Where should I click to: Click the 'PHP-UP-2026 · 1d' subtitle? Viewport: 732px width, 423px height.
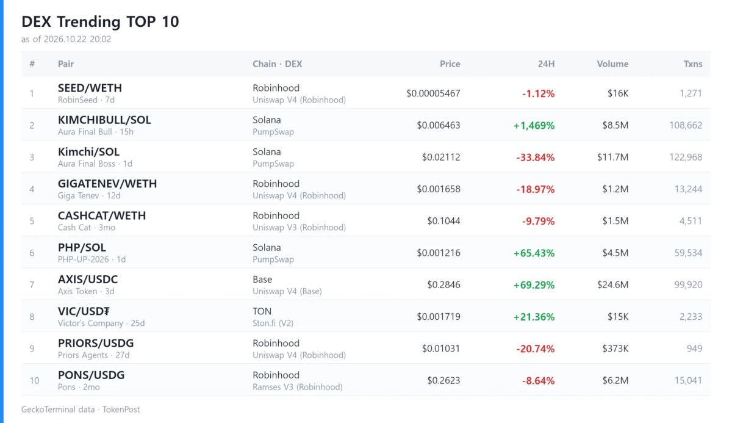pyautogui.click(x=92, y=259)
